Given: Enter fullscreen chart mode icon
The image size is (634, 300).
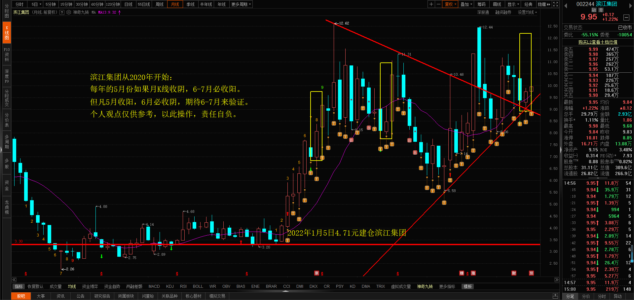Looking at the screenshot, I should tap(556, 4).
